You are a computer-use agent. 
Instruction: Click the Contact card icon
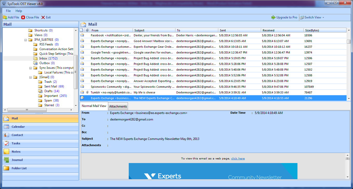click(x=6, y=135)
